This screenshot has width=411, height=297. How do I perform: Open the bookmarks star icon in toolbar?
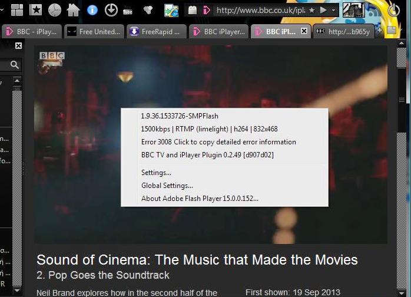click(35, 10)
